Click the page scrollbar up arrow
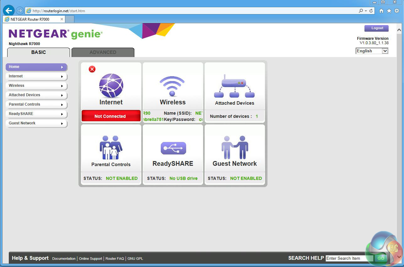Image resolution: width=404 pixels, height=267 pixels. pyautogui.click(x=399, y=30)
